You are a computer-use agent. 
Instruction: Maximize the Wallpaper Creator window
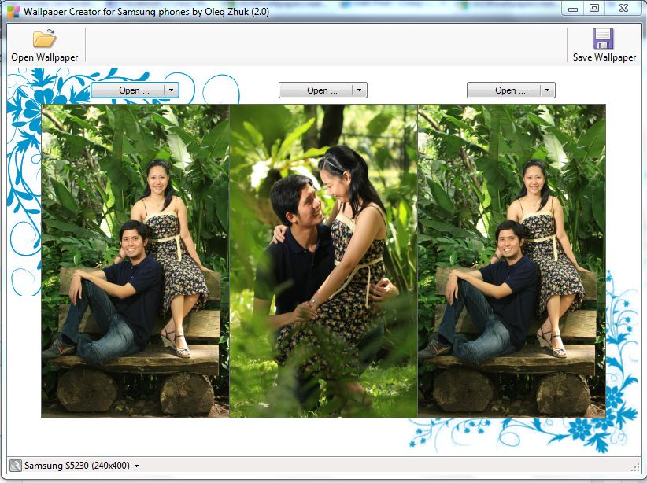593,8
